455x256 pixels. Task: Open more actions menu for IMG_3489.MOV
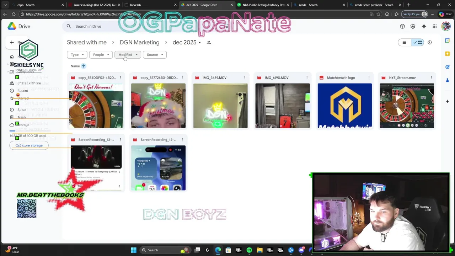click(245, 78)
